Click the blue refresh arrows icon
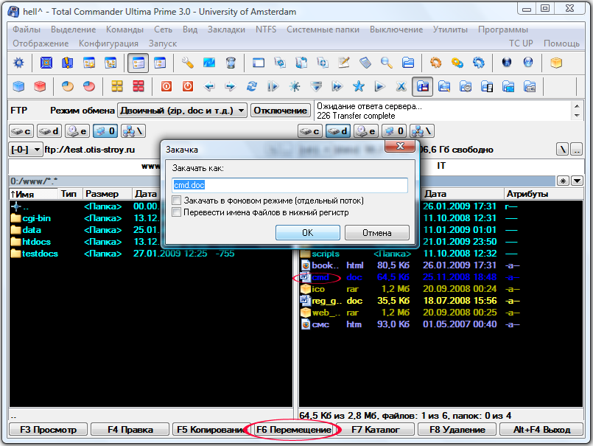The image size is (593, 446). tap(251, 87)
